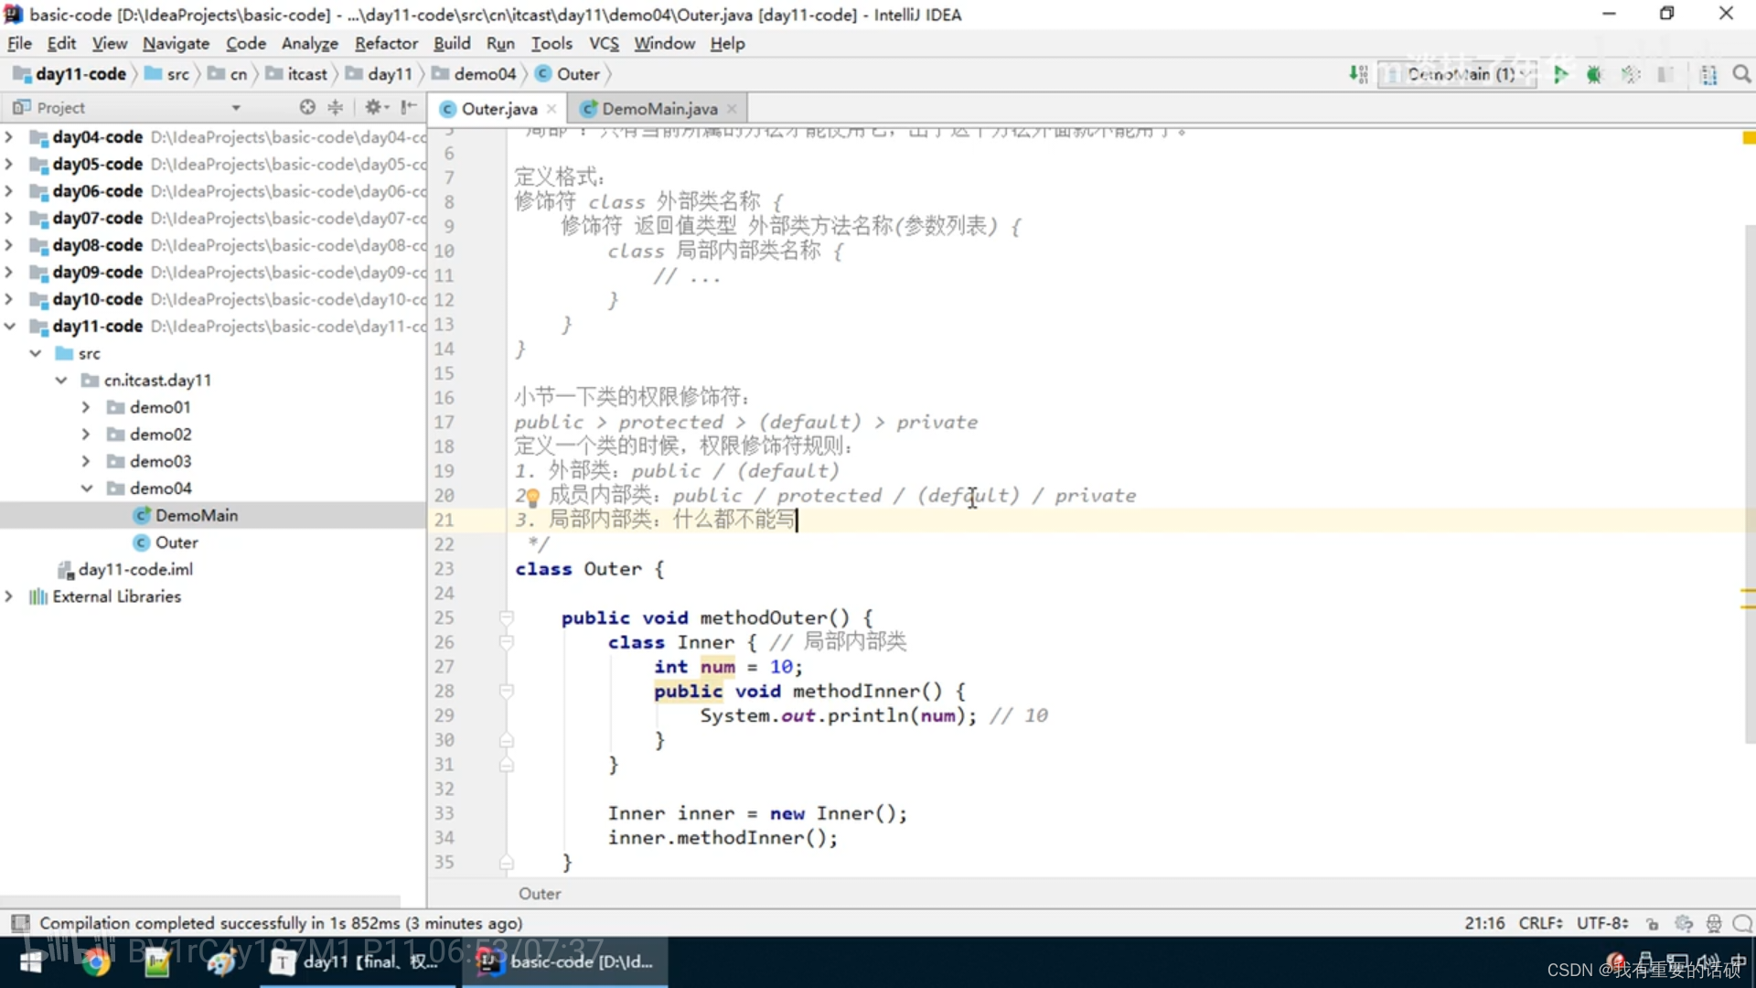Open Project panel settings gear

375,107
